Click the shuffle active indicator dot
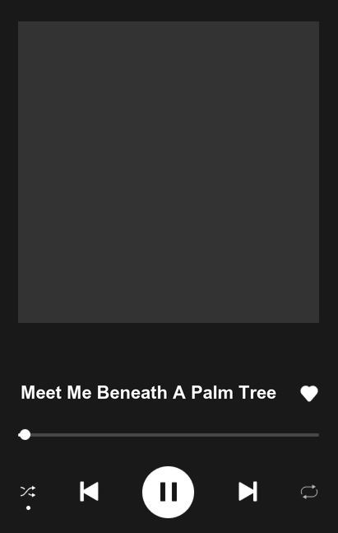This screenshot has height=533, width=338. [x=29, y=507]
